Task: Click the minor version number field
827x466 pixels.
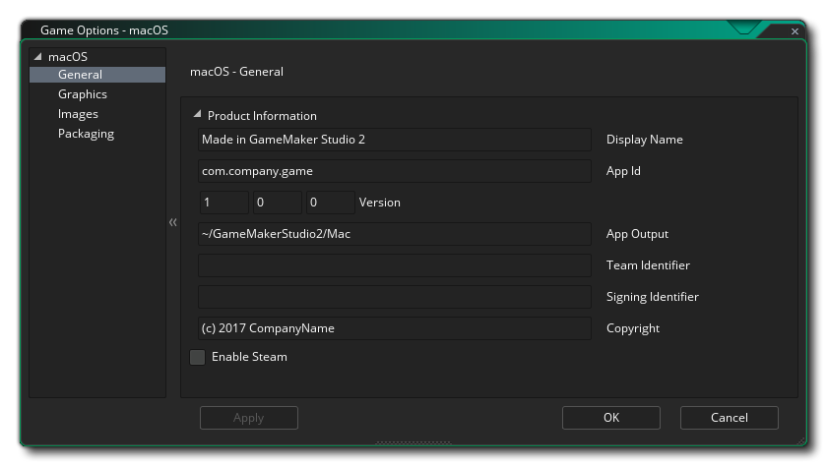Action: point(277,203)
